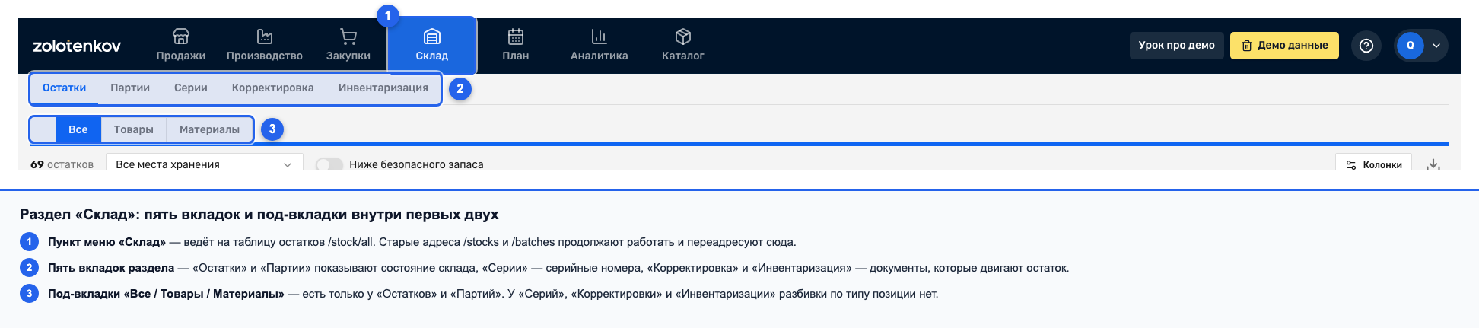Click the Q user avatar
Image resolution: width=1479 pixels, height=328 pixels.
click(x=1411, y=46)
